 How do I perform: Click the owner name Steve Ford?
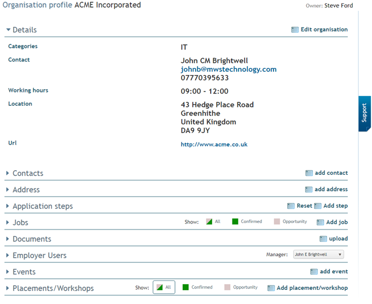point(339,5)
